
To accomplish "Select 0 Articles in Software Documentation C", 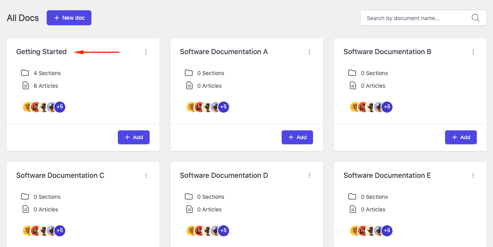I will [x=46, y=209].
